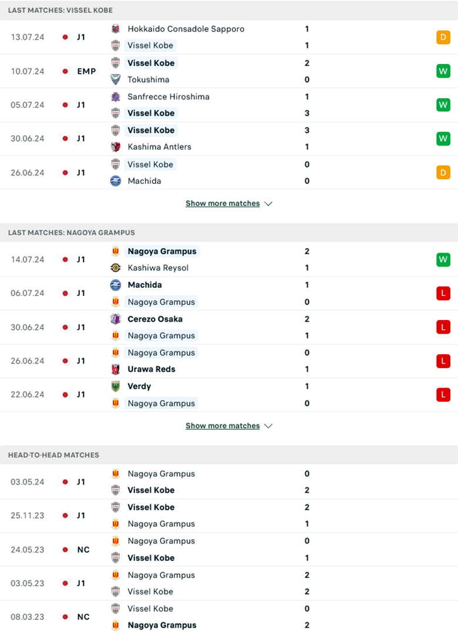Image resolution: width=458 pixels, height=633 pixels.
Task: Click the Sanfrecce Hiroshima team logo
Action: click(116, 96)
